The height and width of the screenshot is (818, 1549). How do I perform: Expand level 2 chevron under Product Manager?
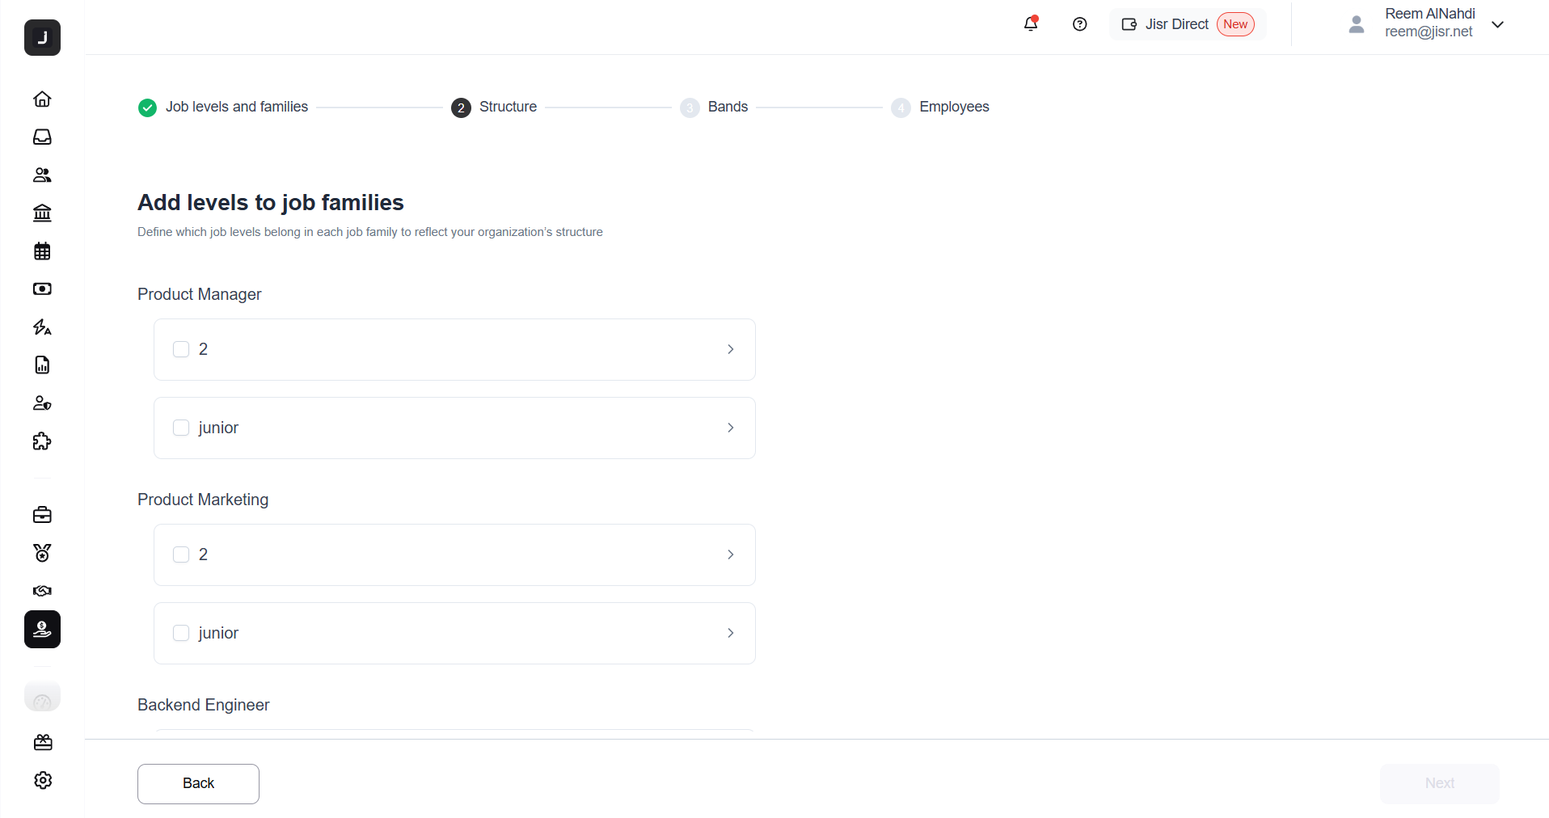point(730,349)
